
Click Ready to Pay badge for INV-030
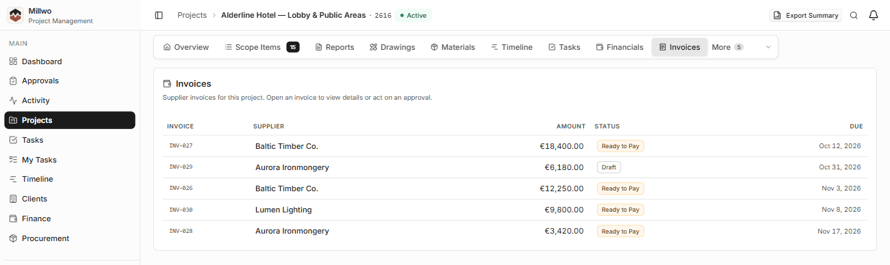pos(620,210)
